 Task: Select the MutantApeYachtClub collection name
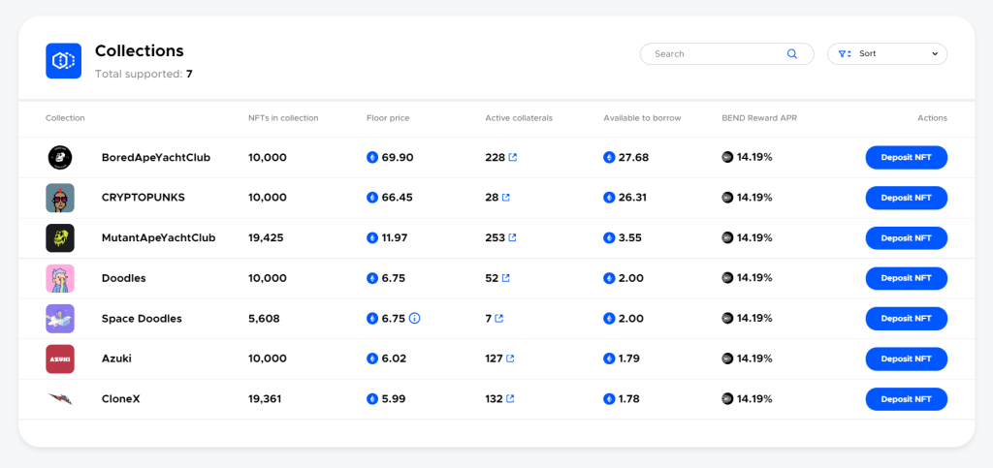[x=158, y=237]
